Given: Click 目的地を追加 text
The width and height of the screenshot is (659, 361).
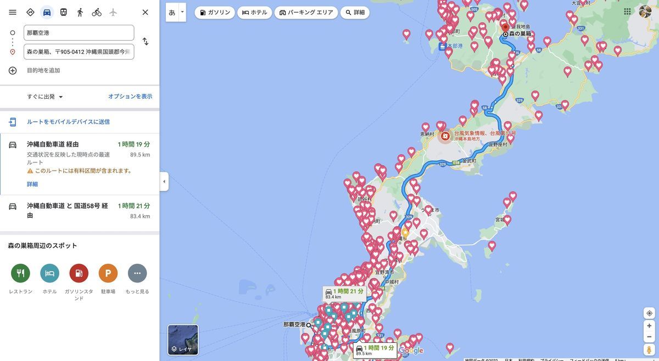Looking at the screenshot, I should (x=43, y=70).
